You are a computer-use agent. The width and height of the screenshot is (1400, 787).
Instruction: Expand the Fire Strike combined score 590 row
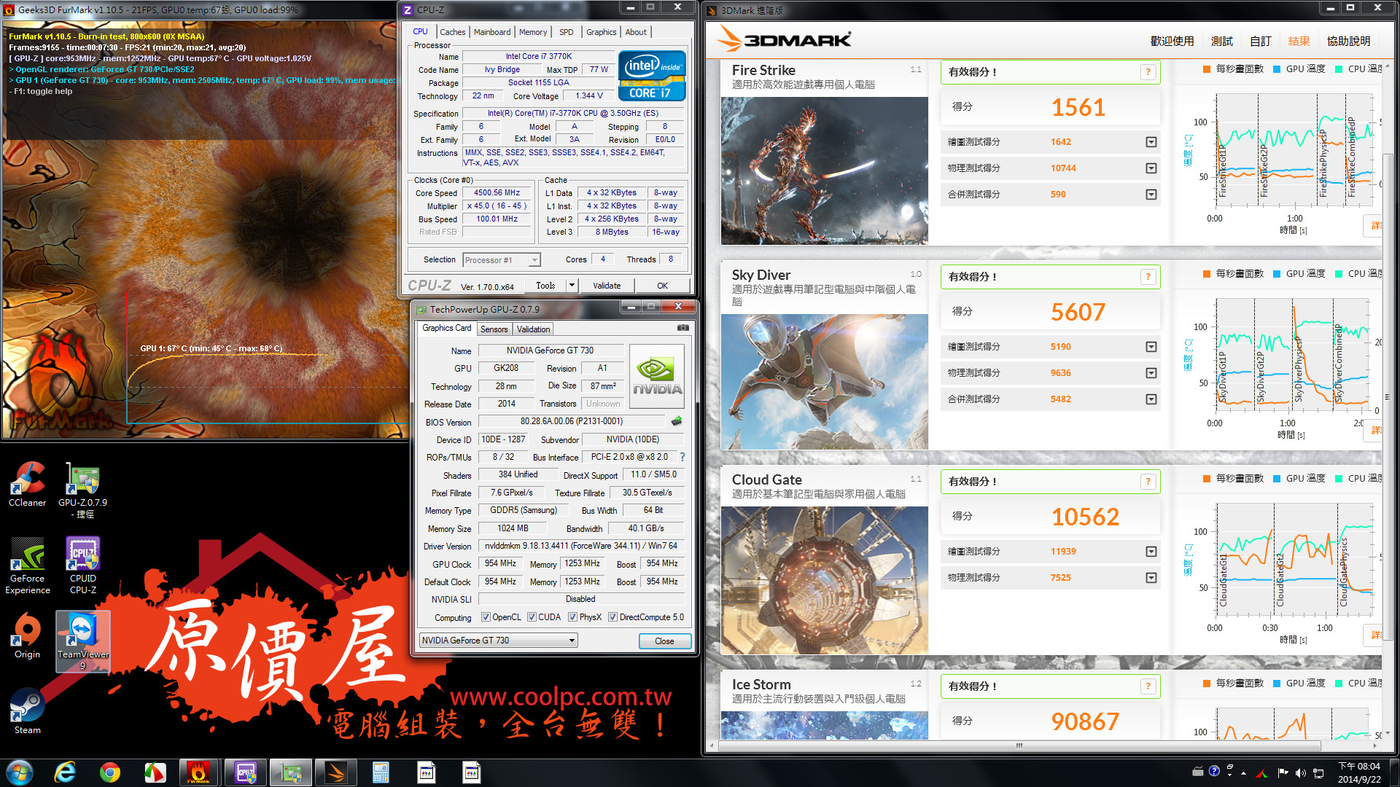[1151, 195]
